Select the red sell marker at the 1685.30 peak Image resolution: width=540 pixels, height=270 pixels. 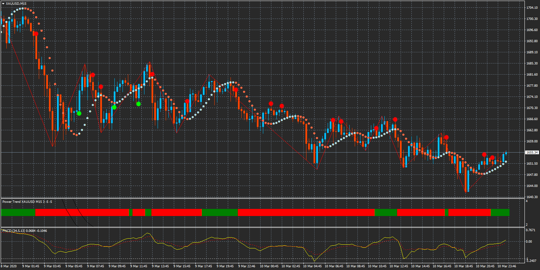click(152, 74)
